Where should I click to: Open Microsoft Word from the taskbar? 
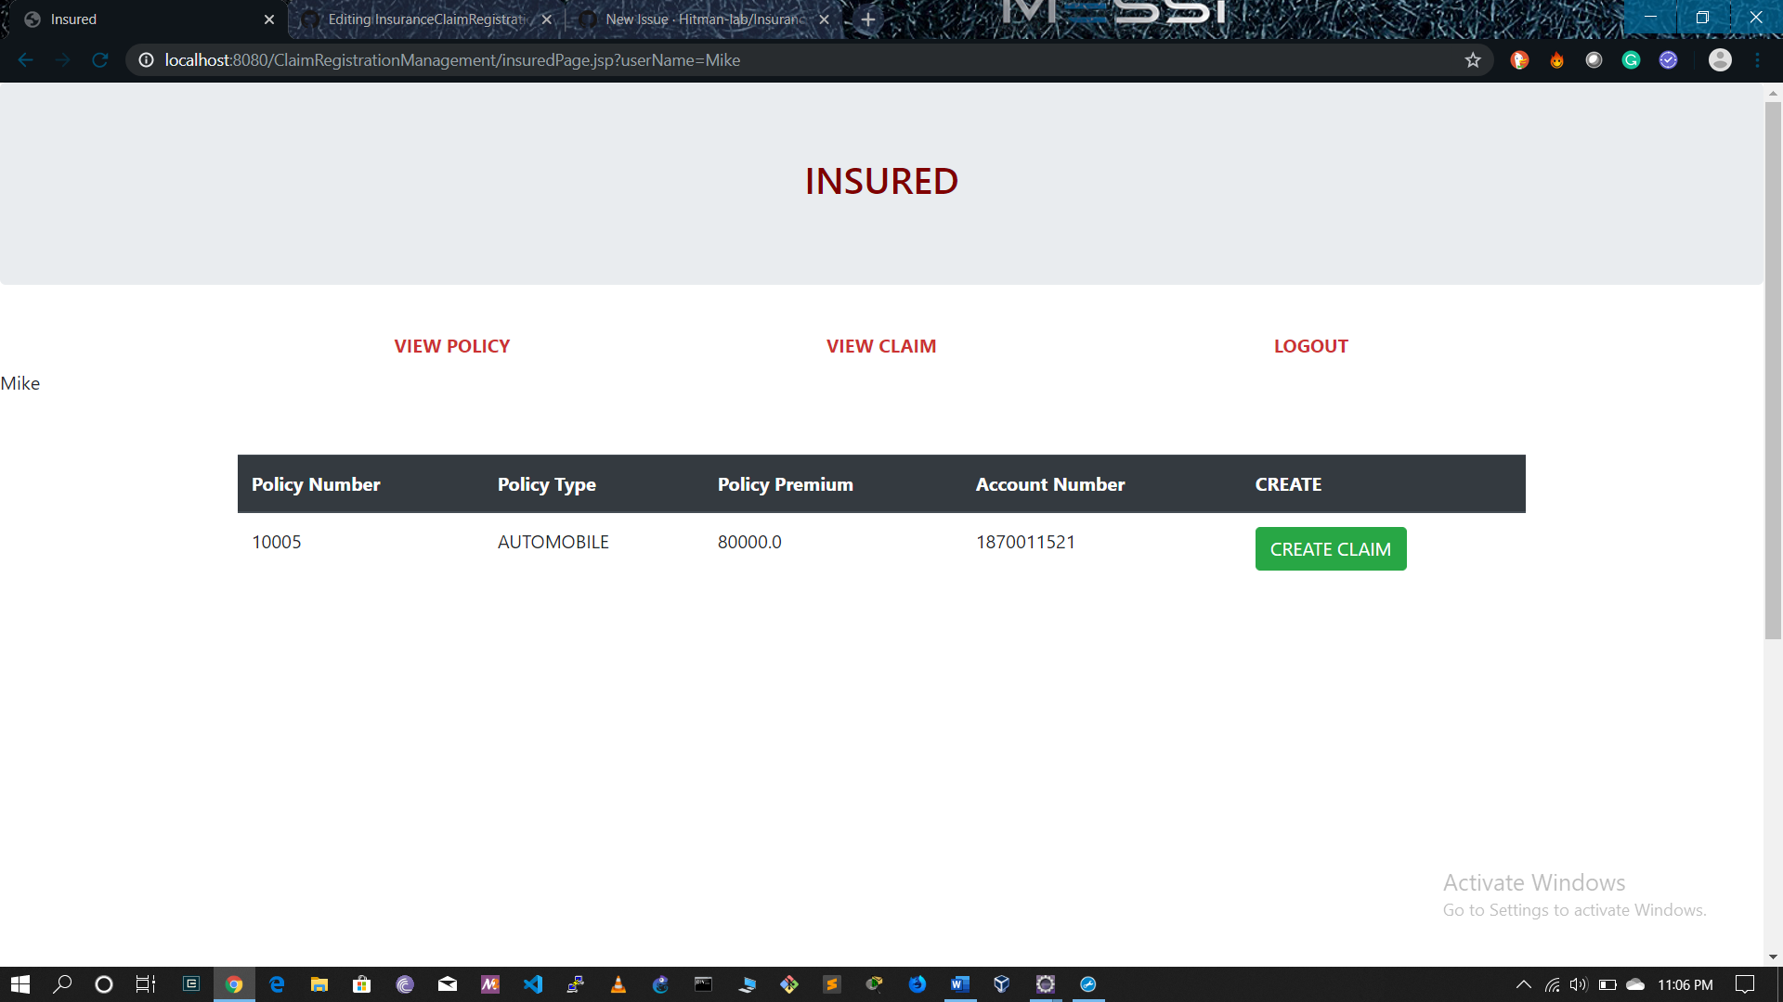[x=959, y=983]
